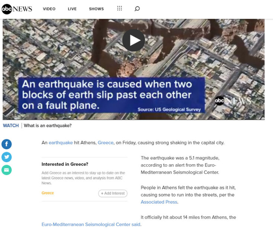
Task: Open the blue 'Greece' link in the article
Action: point(105,143)
